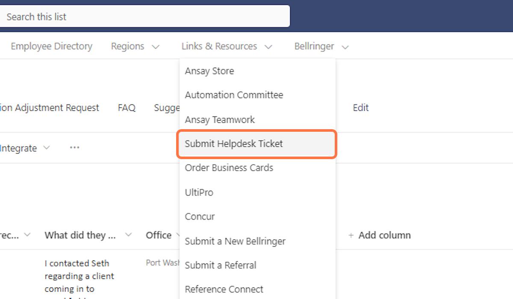513x299 pixels.
Task: Choose Ansay Teamwork in dropdown
Action: tap(220, 120)
